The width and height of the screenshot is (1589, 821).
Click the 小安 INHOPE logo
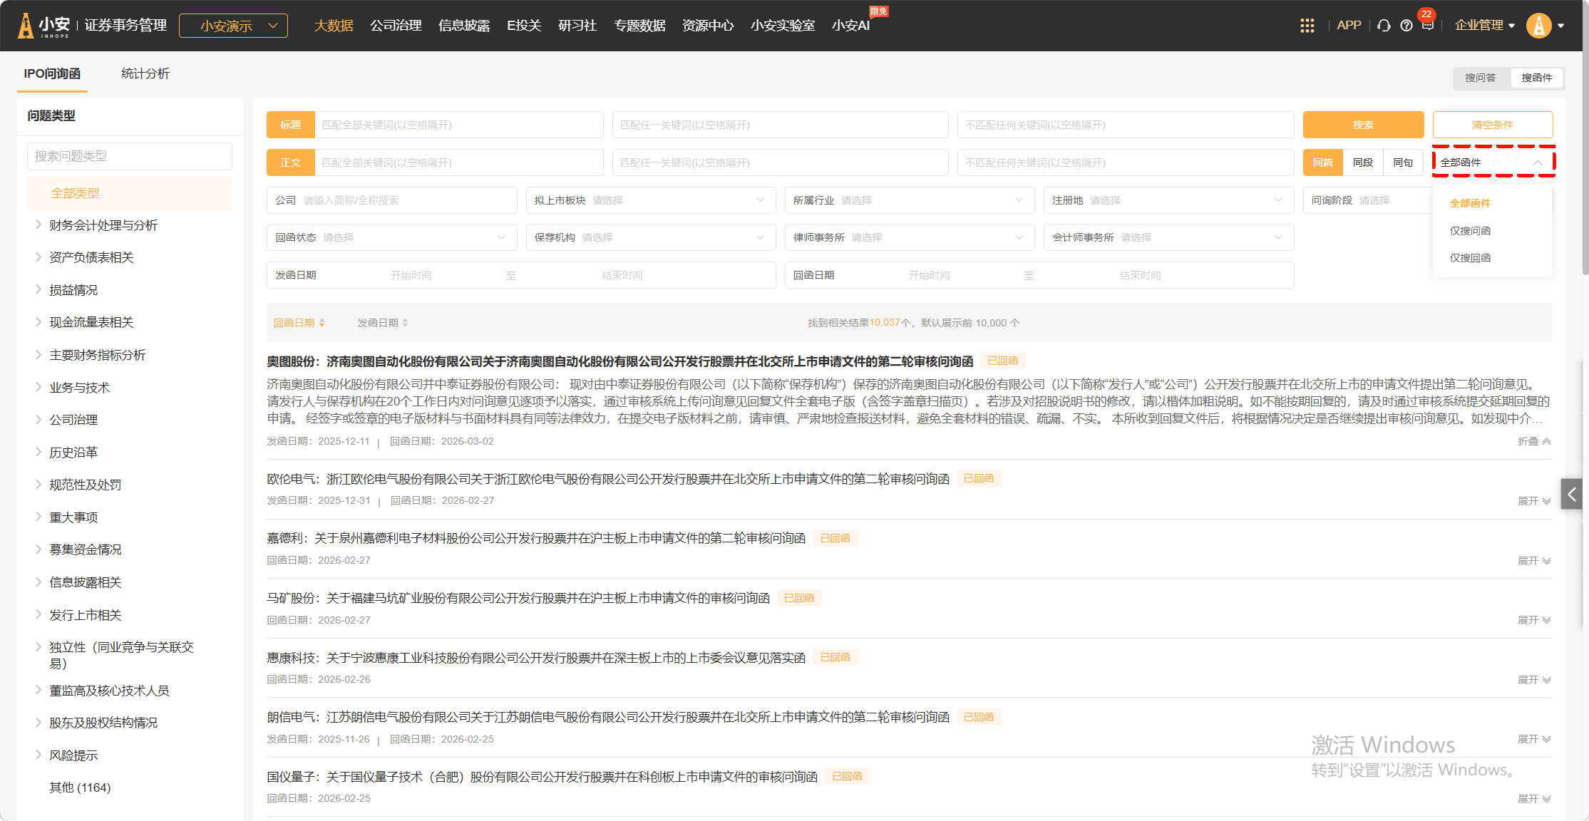coord(44,26)
